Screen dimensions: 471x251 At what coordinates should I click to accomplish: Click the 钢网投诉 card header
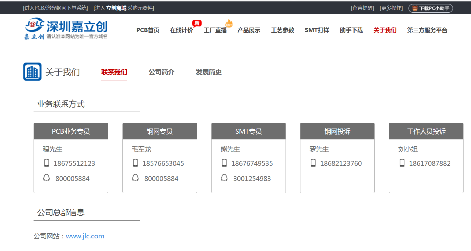(x=337, y=131)
